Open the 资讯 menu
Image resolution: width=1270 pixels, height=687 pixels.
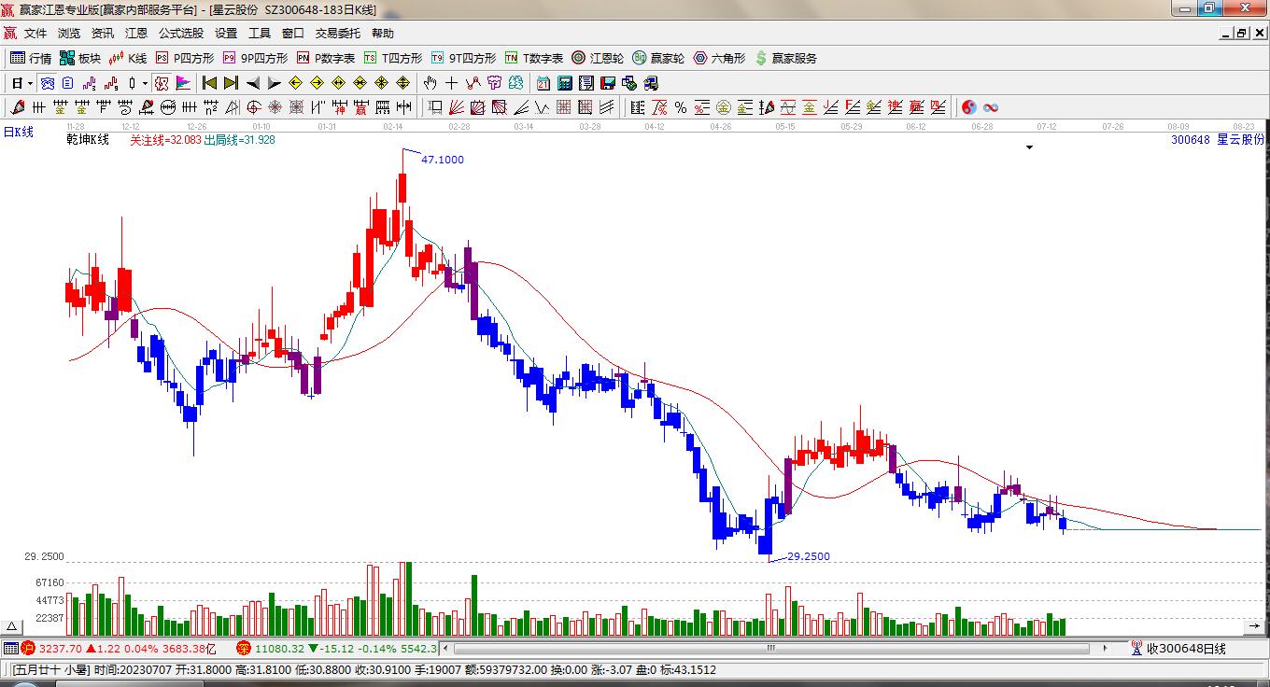tap(103, 34)
